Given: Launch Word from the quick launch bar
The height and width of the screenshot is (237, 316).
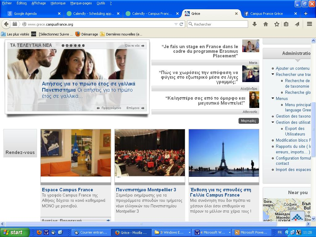Looking at the screenshot, I should [46, 232].
